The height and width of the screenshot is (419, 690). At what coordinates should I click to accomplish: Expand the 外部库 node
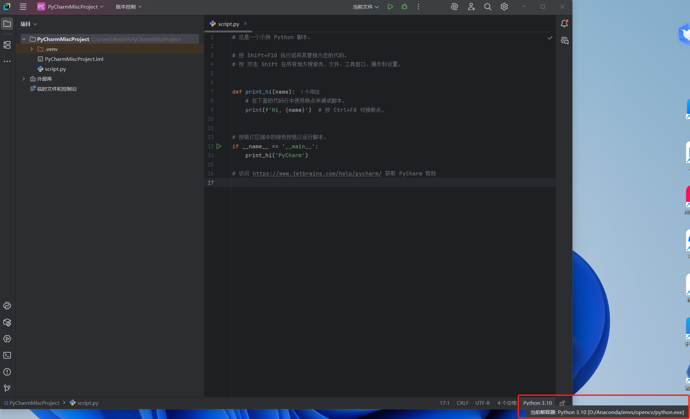point(24,79)
